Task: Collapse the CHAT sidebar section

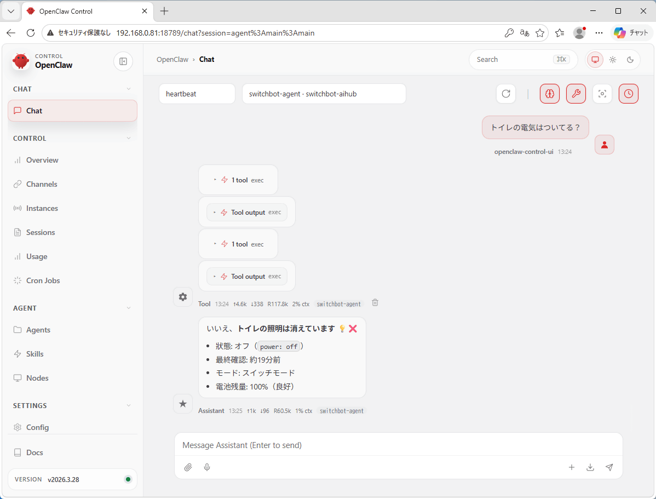Action: click(x=72, y=89)
